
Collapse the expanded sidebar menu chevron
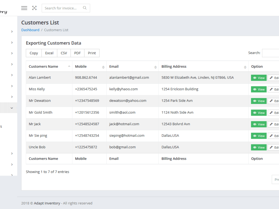(x=12, y=108)
